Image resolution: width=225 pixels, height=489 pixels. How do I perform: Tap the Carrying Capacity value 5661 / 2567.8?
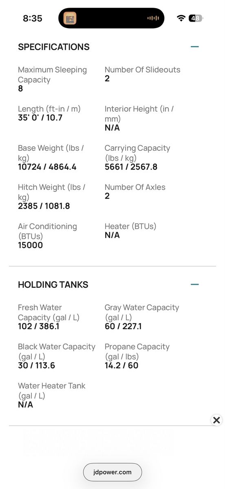[x=131, y=167]
